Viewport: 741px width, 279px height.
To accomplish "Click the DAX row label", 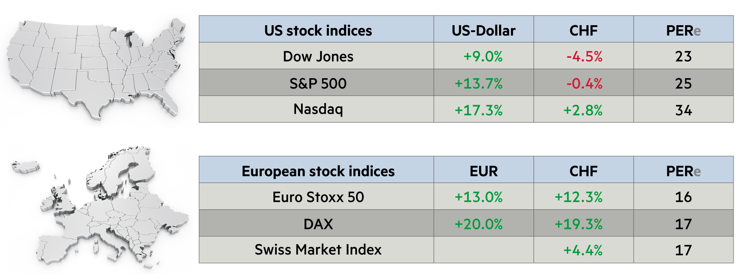I will click(318, 224).
